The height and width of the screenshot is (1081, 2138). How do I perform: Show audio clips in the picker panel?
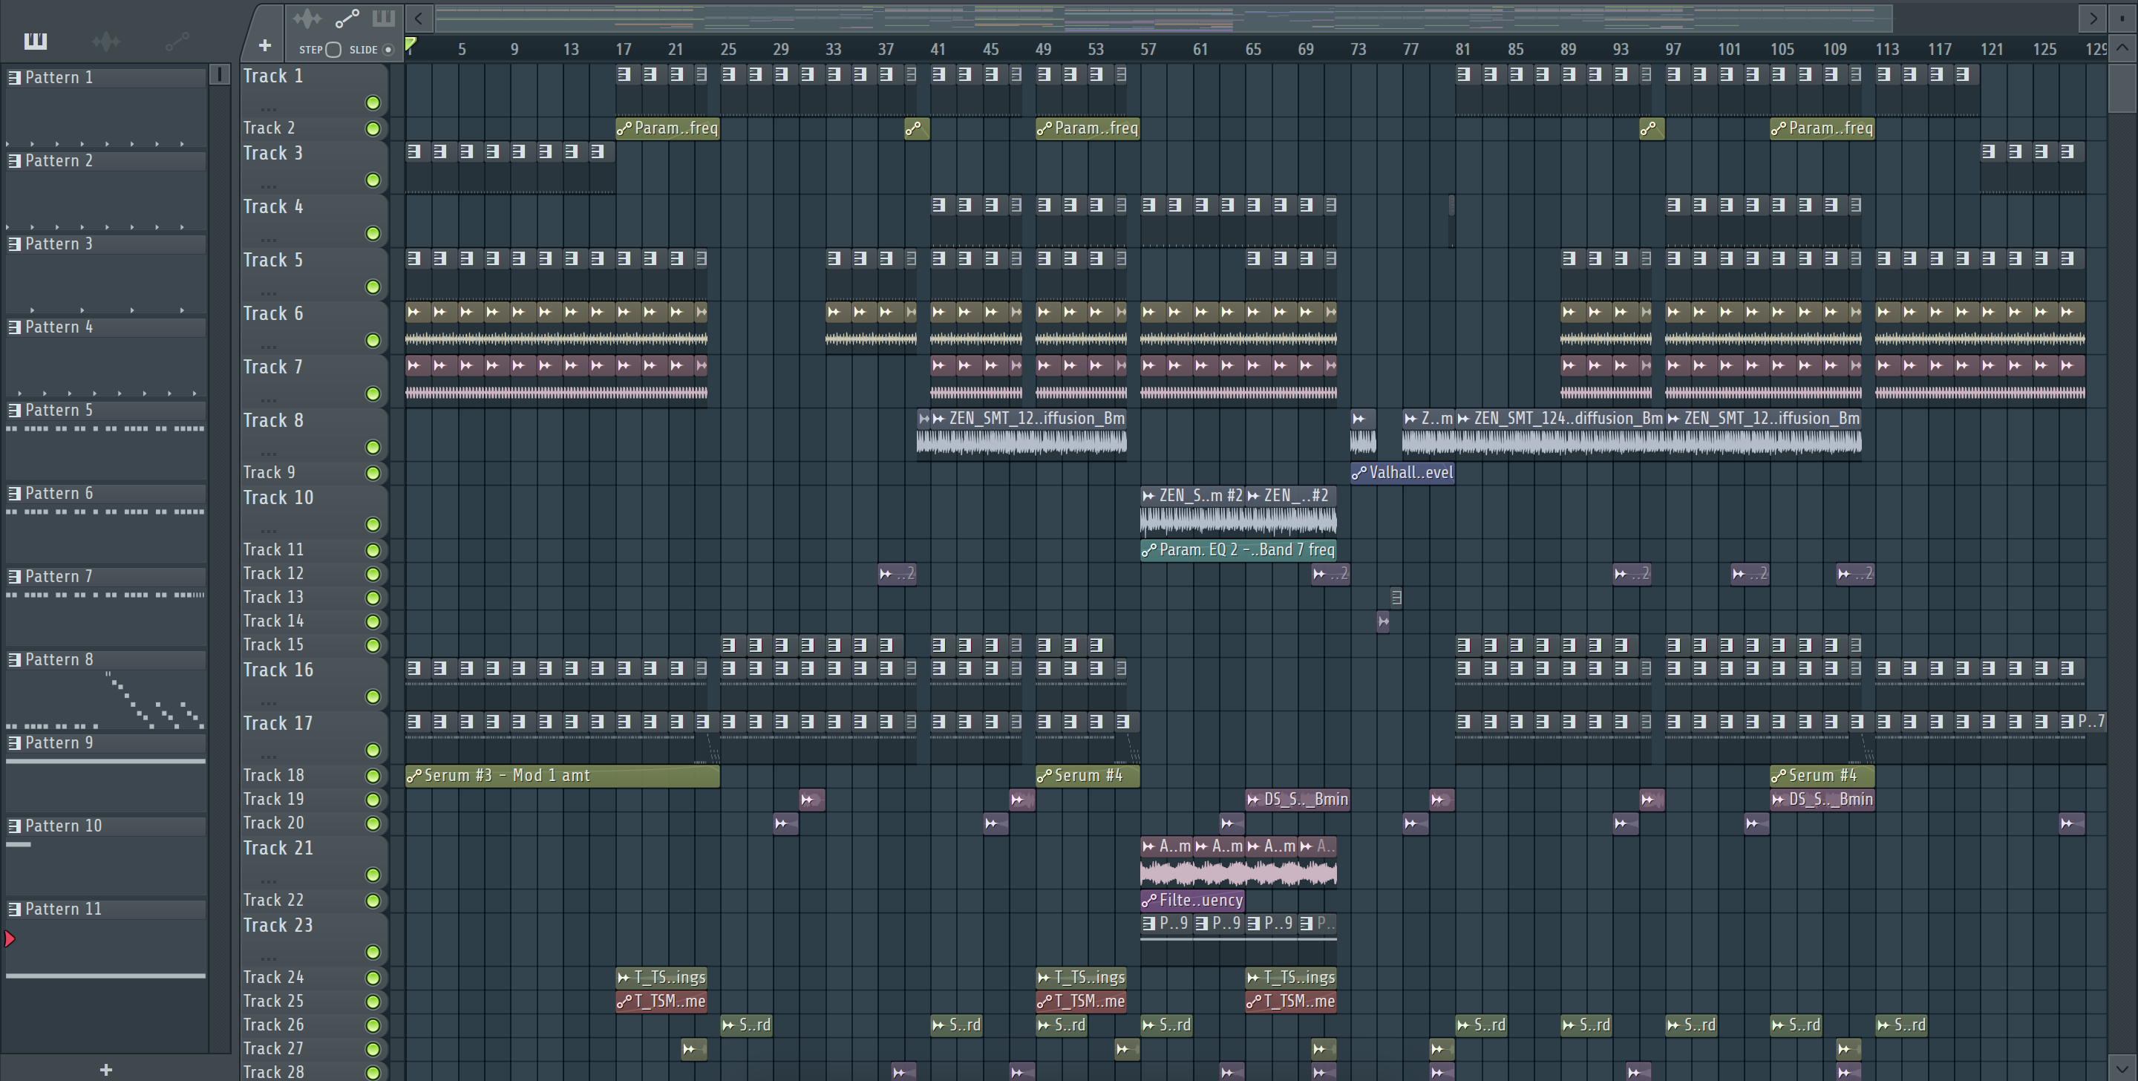point(106,40)
